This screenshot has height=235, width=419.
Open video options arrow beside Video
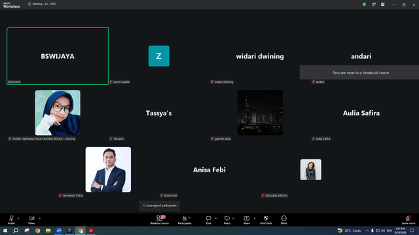pos(39,218)
